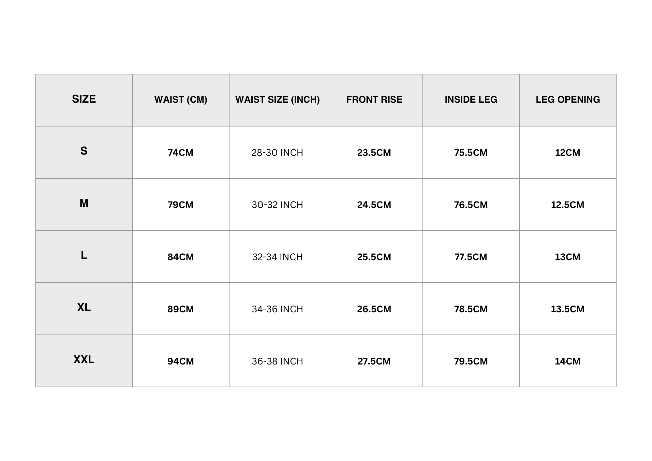Select the INSIDE LEG header cell
The width and height of the screenshot is (652, 461).
pyautogui.click(x=471, y=99)
